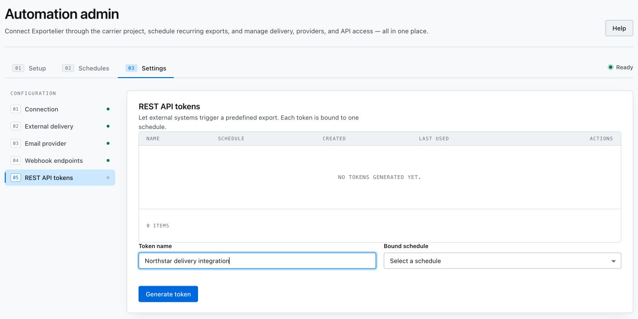638x319 pixels.
Task: Click the Configuration sidebar heading
Action: (x=33, y=93)
